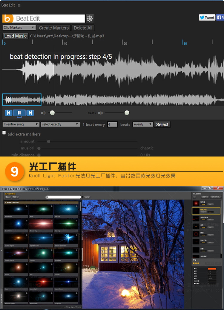This screenshot has width=224, height=310.
Task: Click the import preset button in Lens Designer
Action: coord(8,197)
